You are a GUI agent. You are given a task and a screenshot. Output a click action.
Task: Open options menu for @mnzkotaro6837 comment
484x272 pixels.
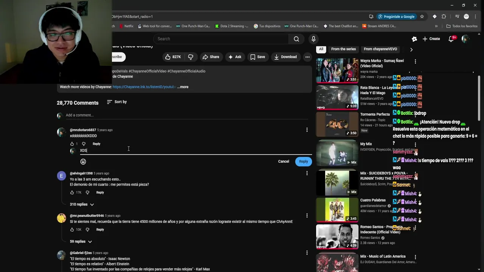pyautogui.click(x=307, y=130)
